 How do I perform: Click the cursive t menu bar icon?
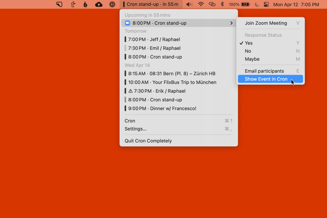point(73,4)
